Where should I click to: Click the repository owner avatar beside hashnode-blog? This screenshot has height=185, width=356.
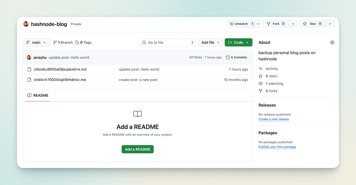[26, 24]
